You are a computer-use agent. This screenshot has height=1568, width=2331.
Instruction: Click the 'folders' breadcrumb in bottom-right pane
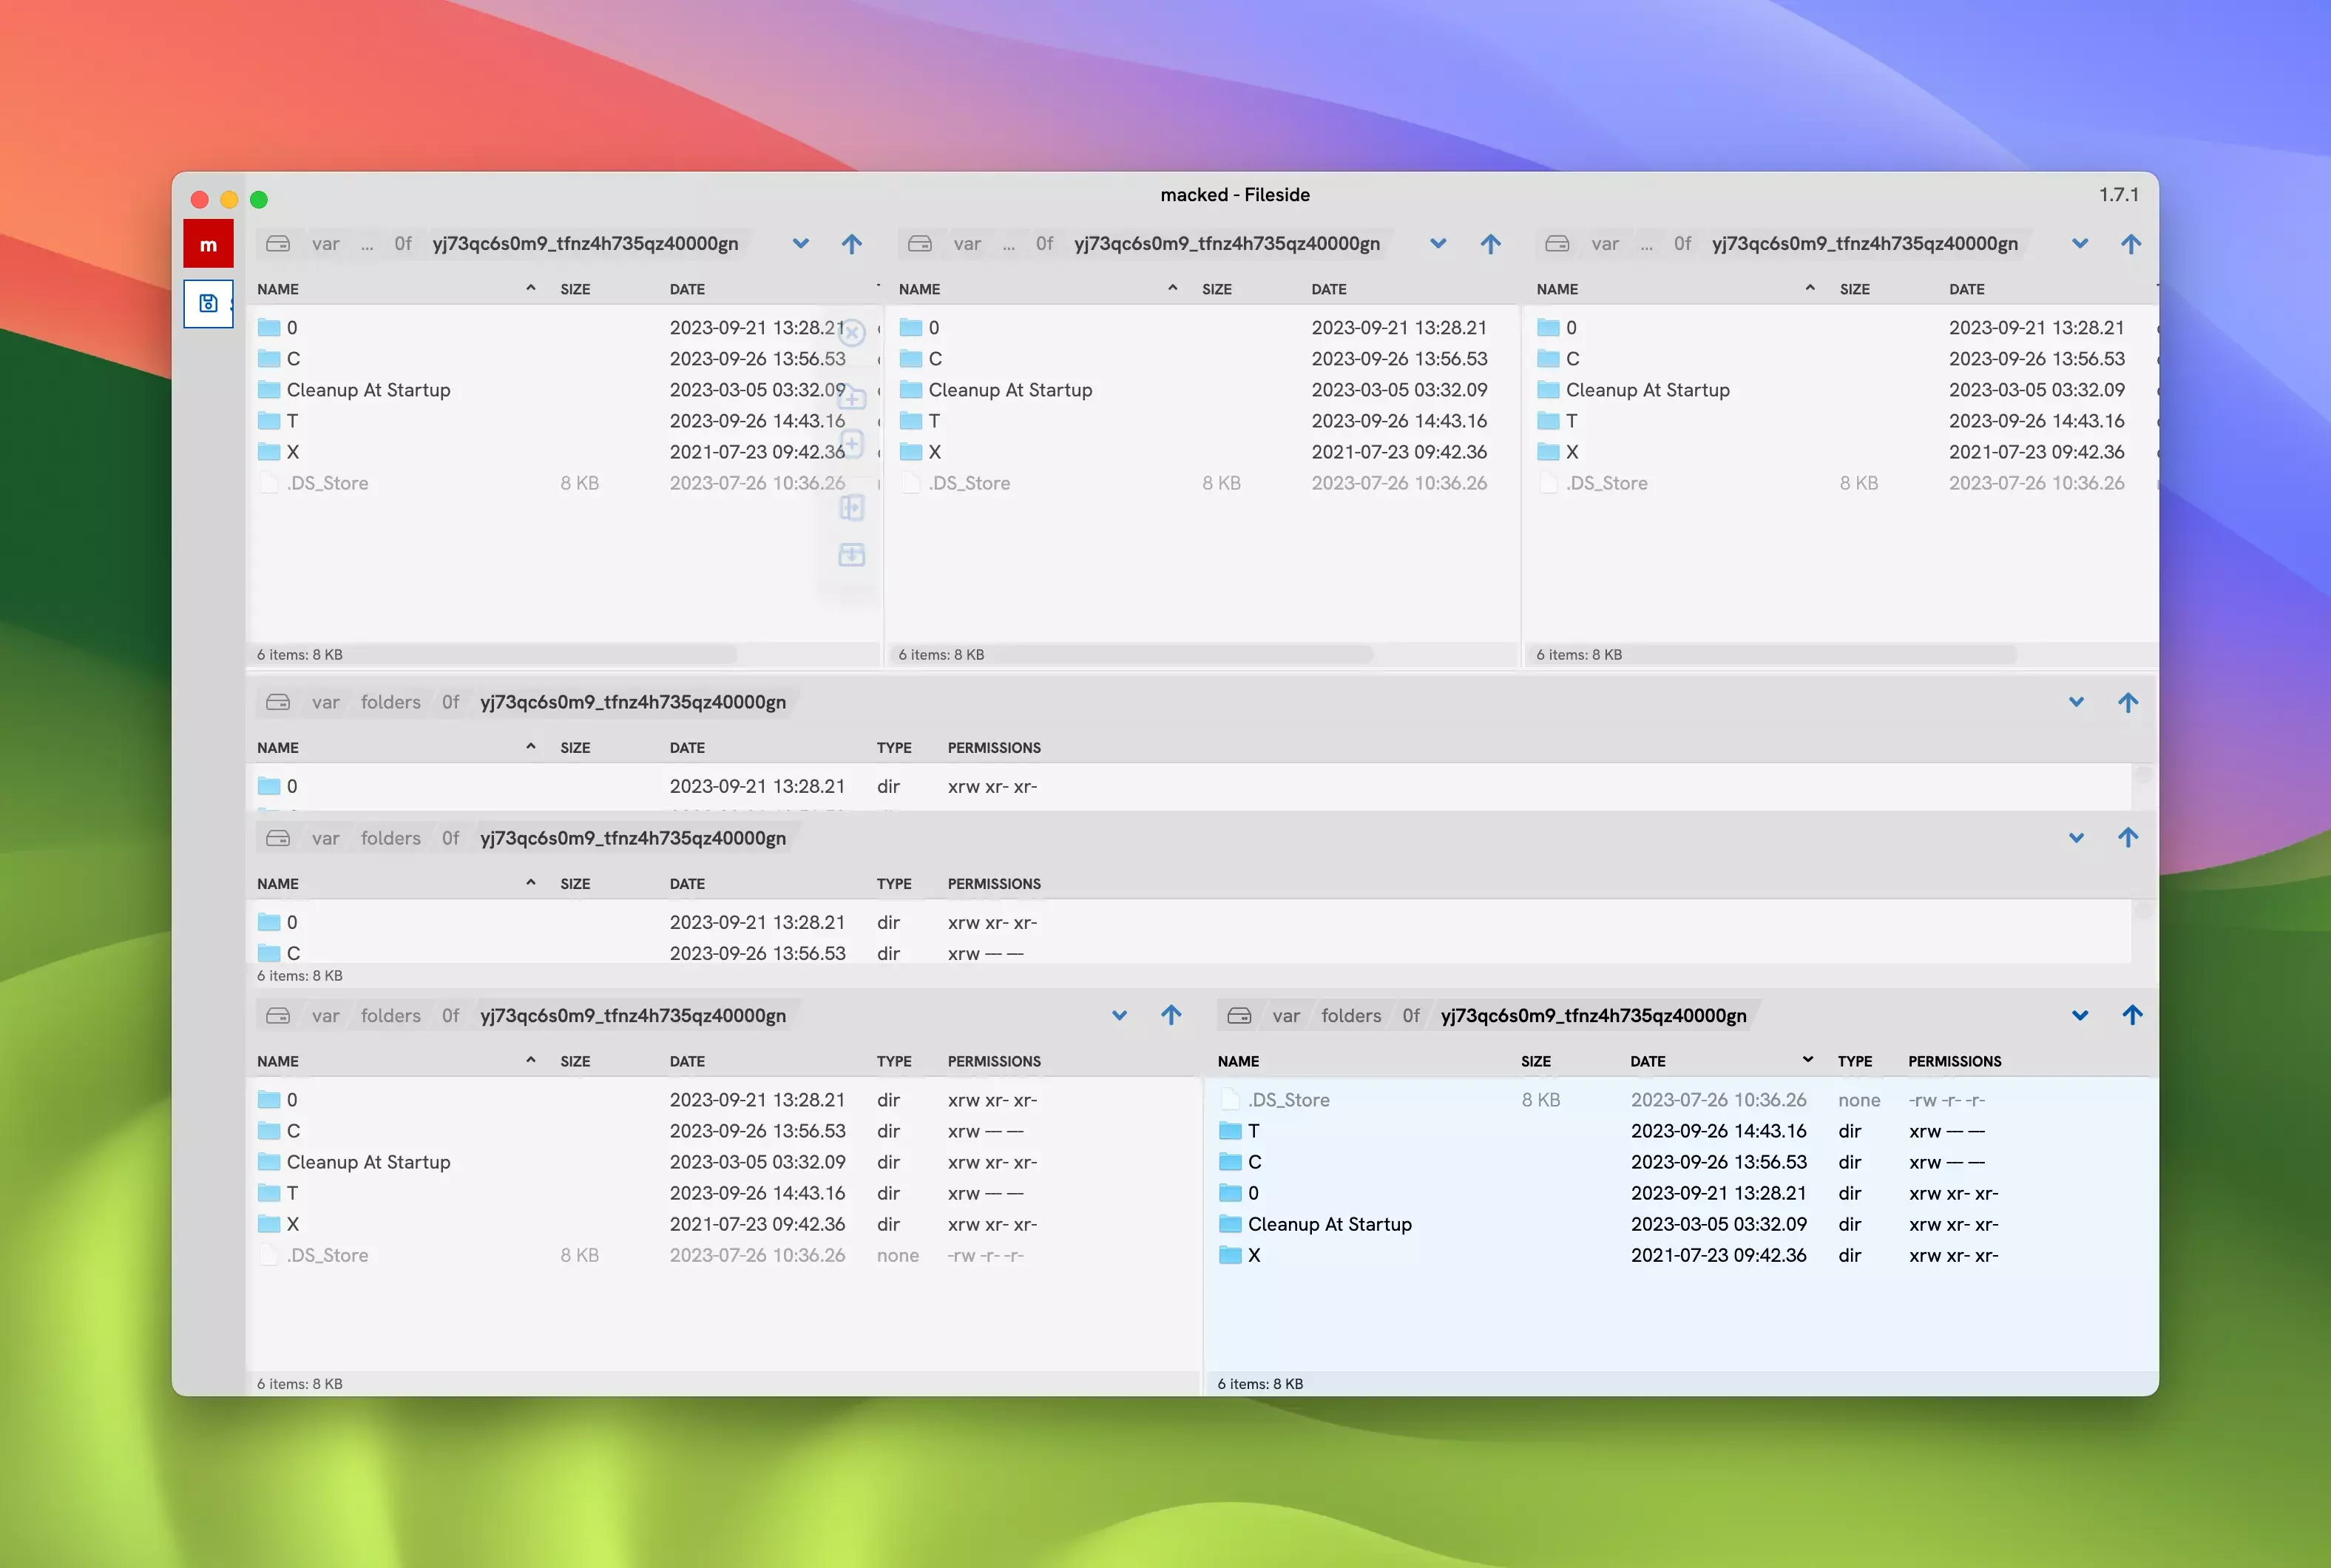pos(1350,1015)
